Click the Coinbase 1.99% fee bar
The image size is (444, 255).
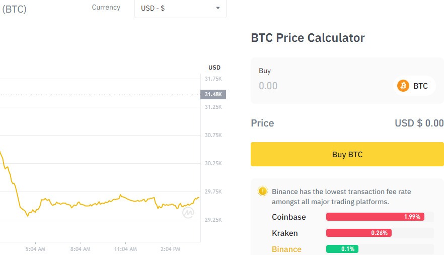point(375,217)
